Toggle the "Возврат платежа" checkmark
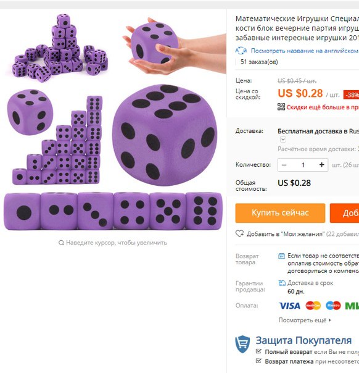Screen dimensions: 359x373 (258, 361)
